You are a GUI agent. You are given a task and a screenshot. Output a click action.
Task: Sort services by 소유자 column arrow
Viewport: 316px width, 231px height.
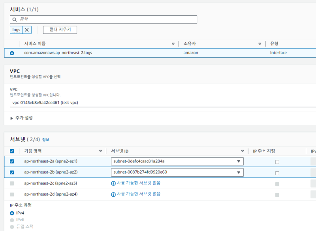pyautogui.click(x=260, y=44)
